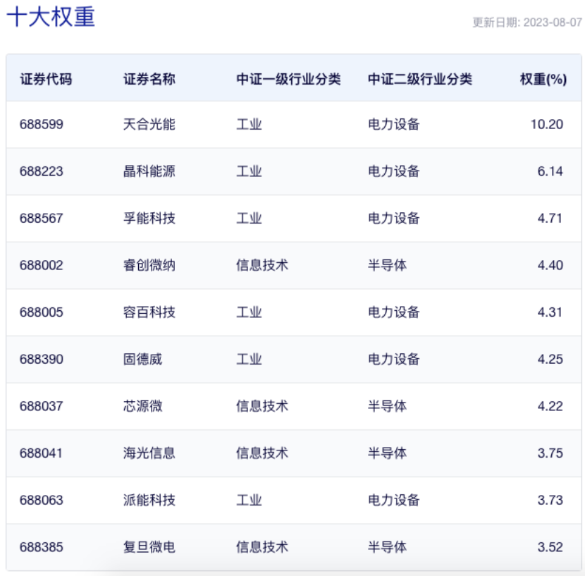Click weight value 10.20
Image resolution: width=585 pixels, height=576 pixels.
tap(546, 124)
